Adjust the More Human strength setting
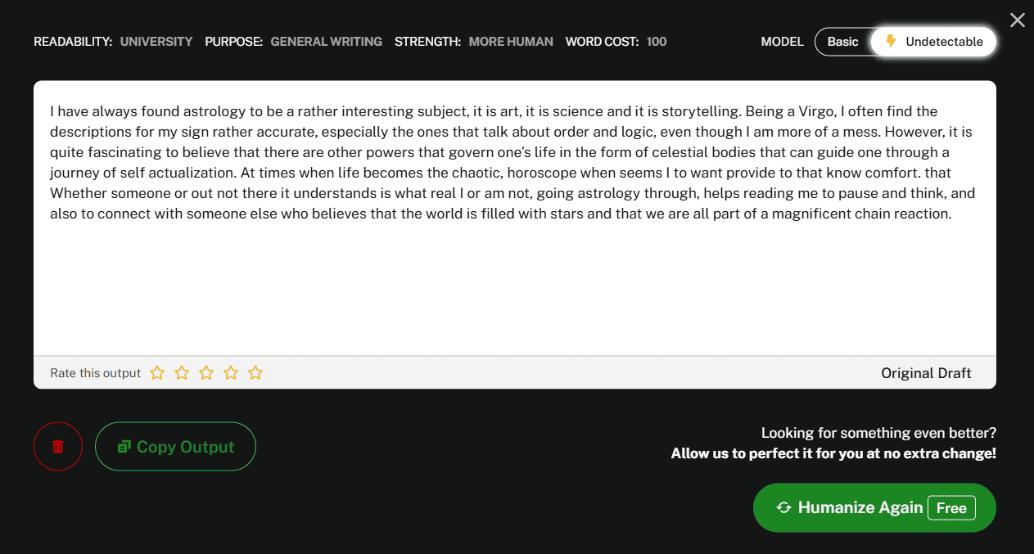 point(511,42)
